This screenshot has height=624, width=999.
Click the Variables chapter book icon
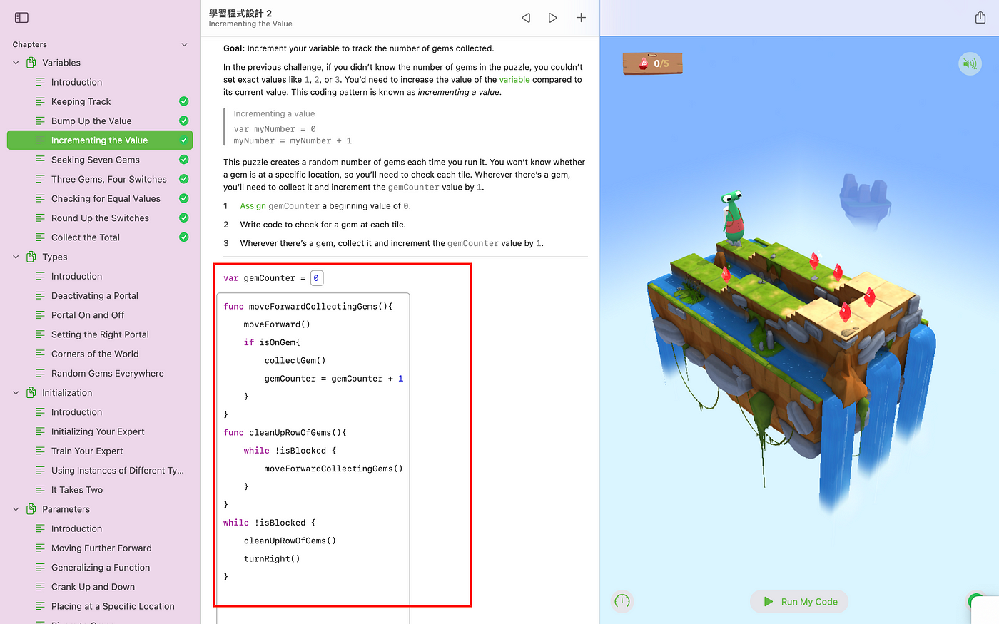(x=31, y=63)
